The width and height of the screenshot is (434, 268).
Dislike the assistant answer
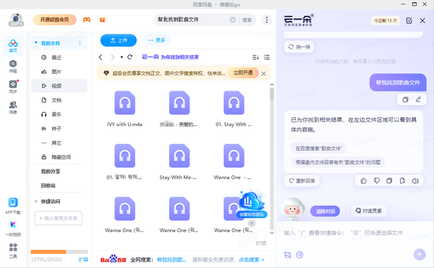pyautogui.click(x=376, y=180)
